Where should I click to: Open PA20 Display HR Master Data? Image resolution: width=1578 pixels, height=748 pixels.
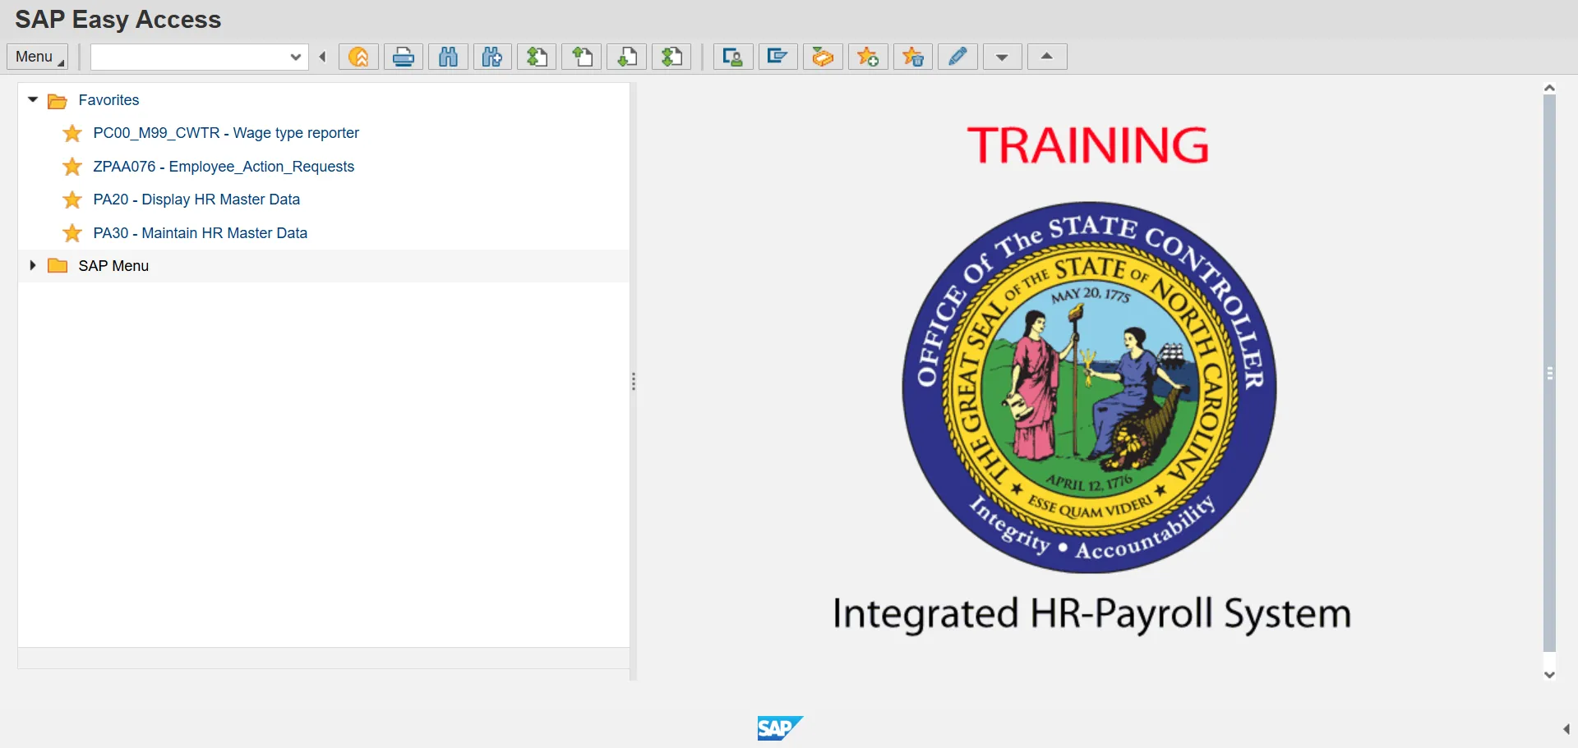tap(196, 200)
